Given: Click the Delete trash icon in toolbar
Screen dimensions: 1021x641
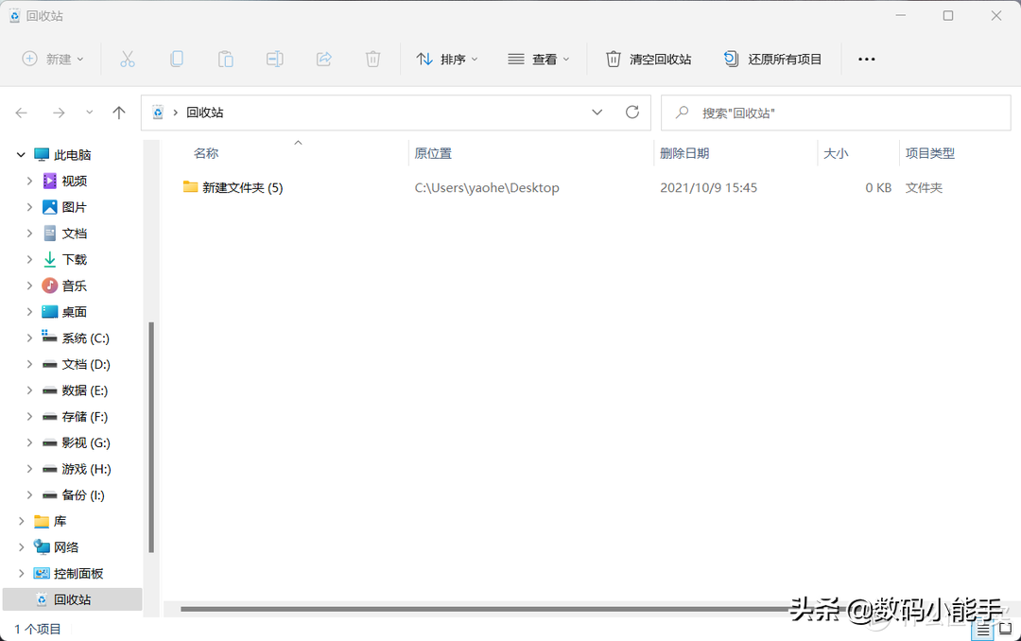Looking at the screenshot, I should (372, 60).
